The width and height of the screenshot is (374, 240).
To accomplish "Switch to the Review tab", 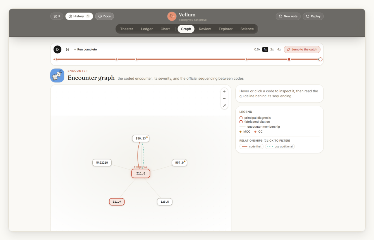I will coord(205,29).
